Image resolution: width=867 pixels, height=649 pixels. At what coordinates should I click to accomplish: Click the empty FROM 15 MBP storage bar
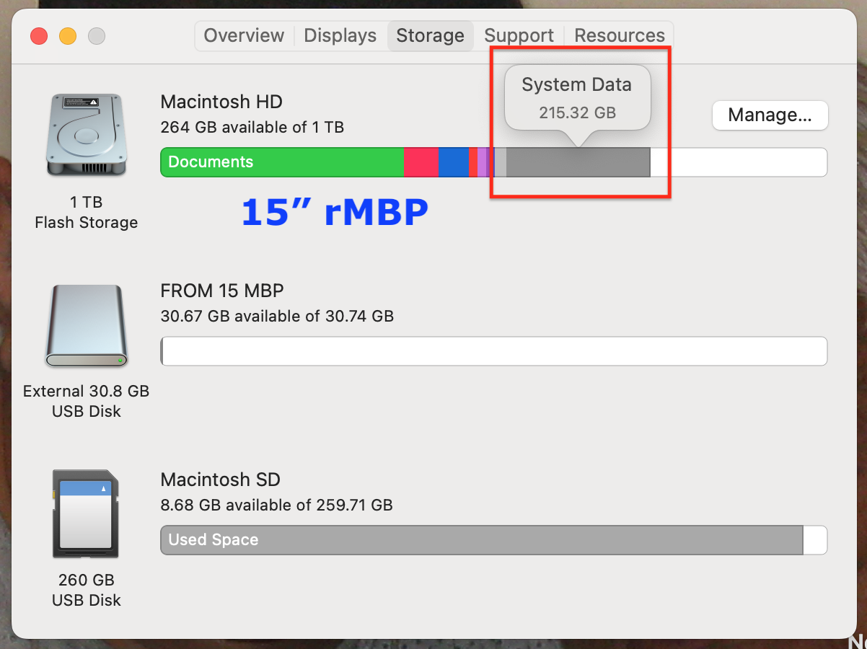[x=493, y=351]
